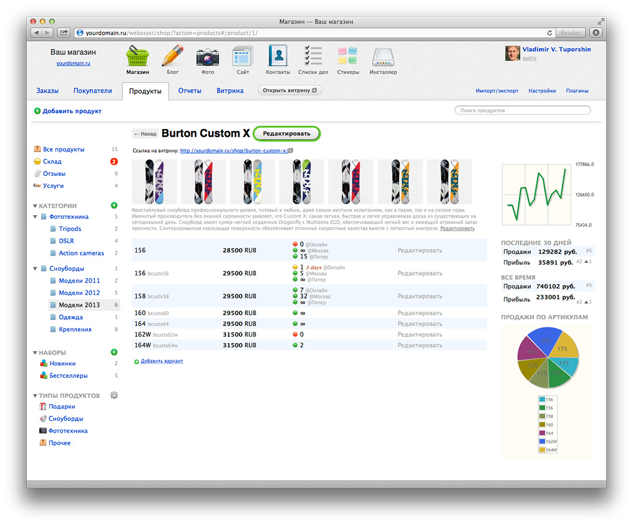Open the Новинки set

click(x=62, y=363)
